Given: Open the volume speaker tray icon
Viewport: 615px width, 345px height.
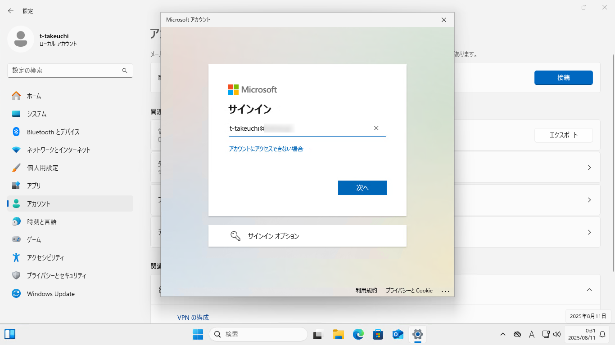Looking at the screenshot, I should coord(557,334).
